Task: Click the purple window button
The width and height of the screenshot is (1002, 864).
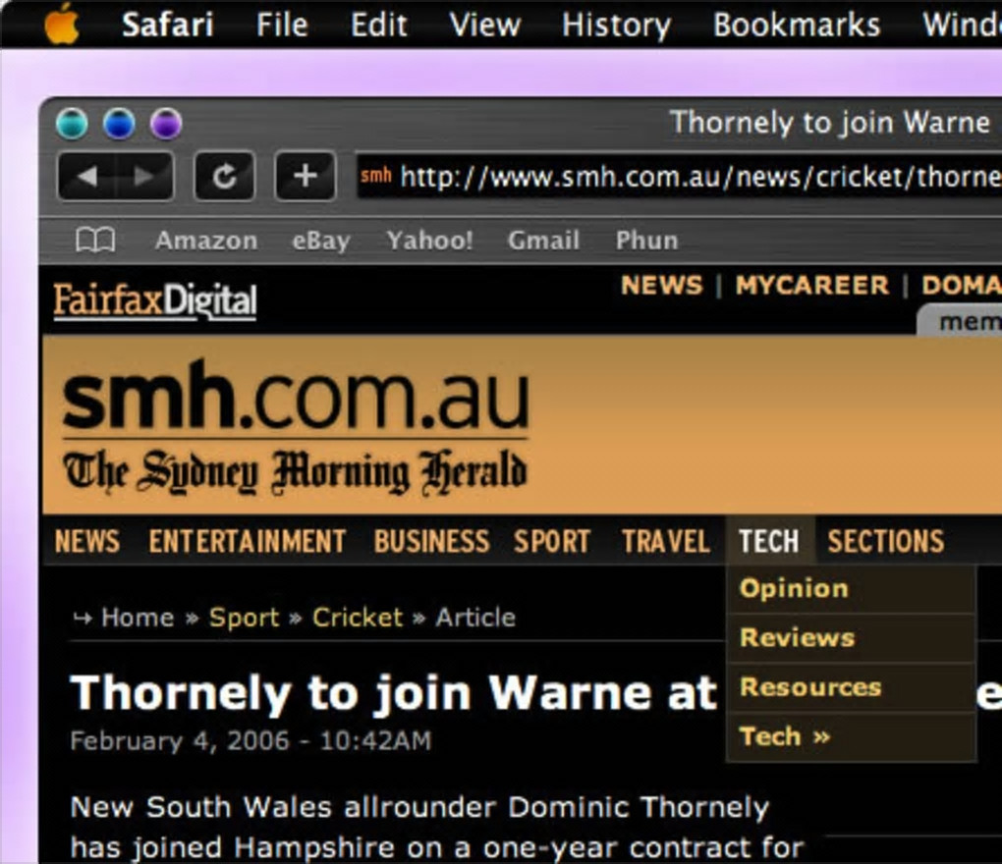Action: (x=166, y=124)
